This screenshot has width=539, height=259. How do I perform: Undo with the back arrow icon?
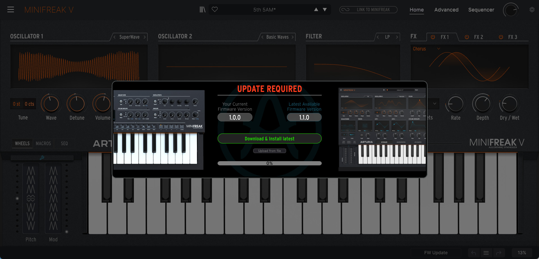click(474, 253)
